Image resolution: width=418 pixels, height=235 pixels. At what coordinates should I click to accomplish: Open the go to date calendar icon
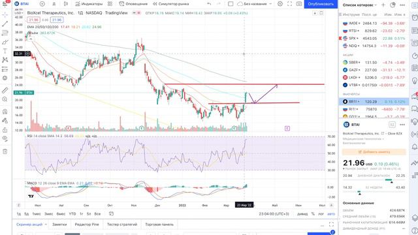(112, 213)
